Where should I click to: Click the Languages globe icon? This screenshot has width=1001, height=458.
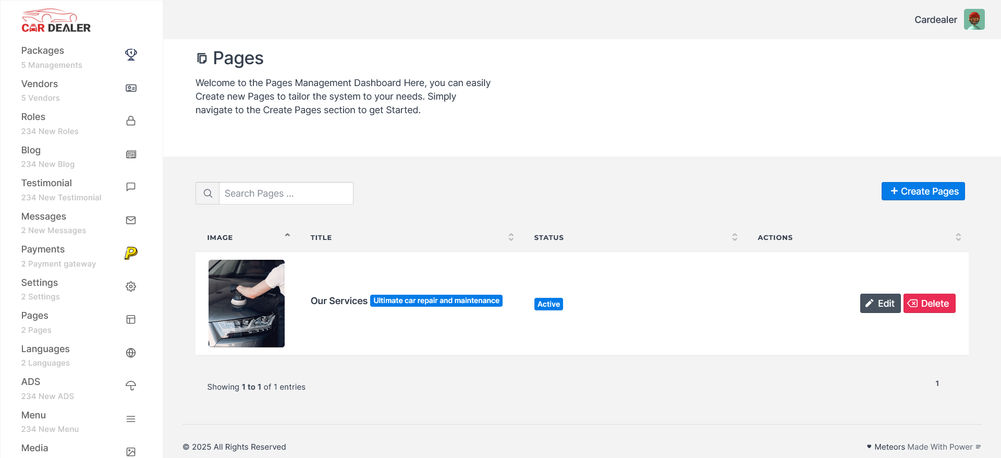coord(131,353)
